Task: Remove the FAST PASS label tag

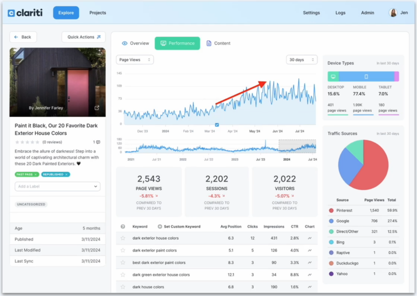Action: pyautogui.click(x=35, y=174)
